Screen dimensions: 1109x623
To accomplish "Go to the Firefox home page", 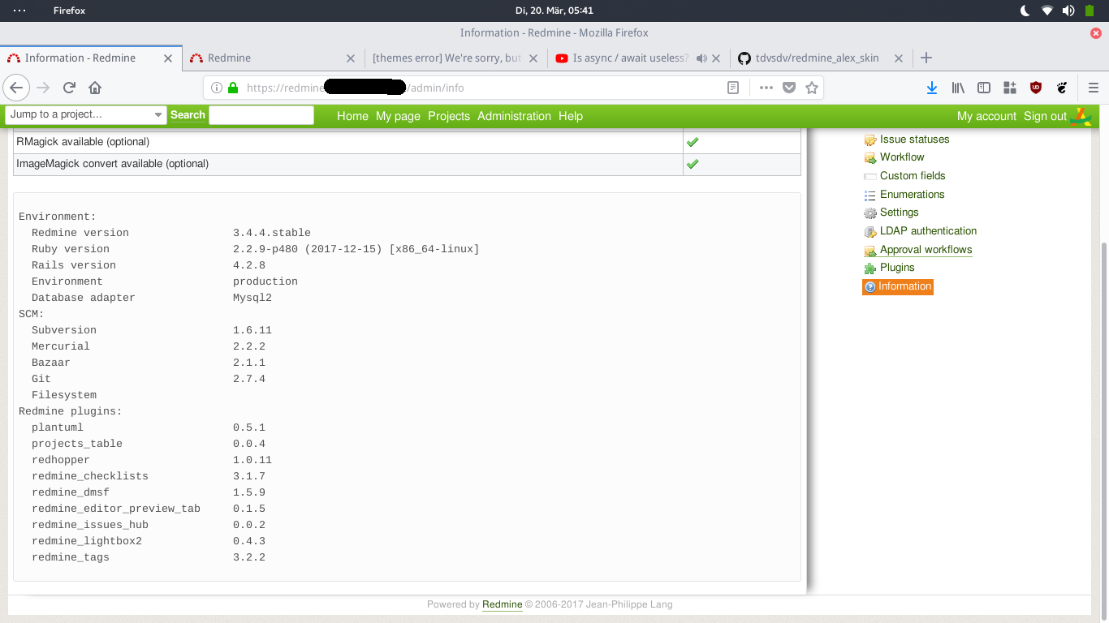I will tap(95, 88).
